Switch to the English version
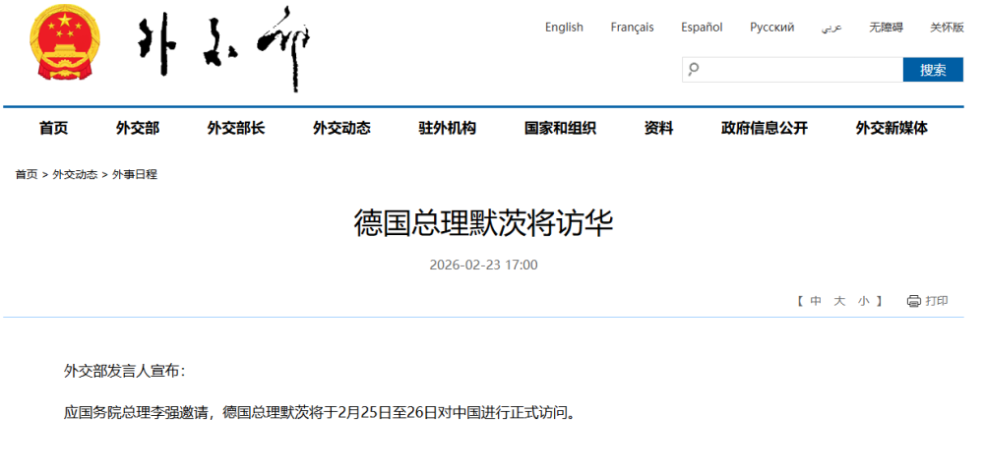Image resolution: width=984 pixels, height=475 pixels. (x=564, y=28)
